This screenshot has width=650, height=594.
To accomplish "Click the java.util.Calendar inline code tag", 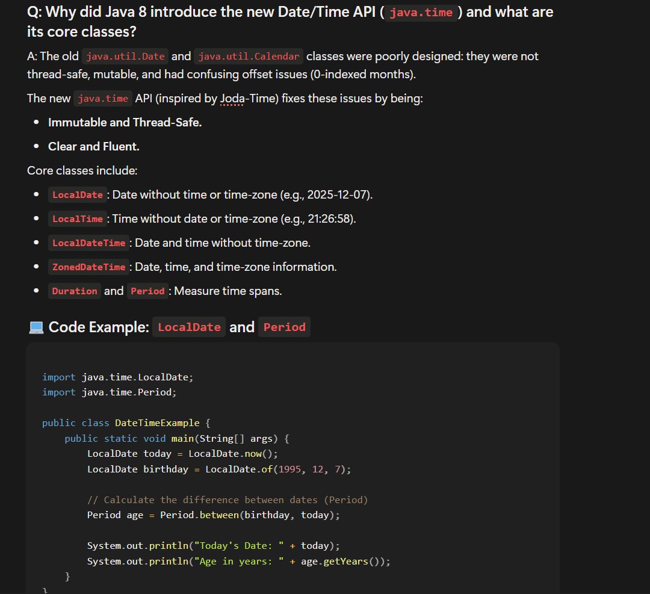I will click(x=249, y=57).
